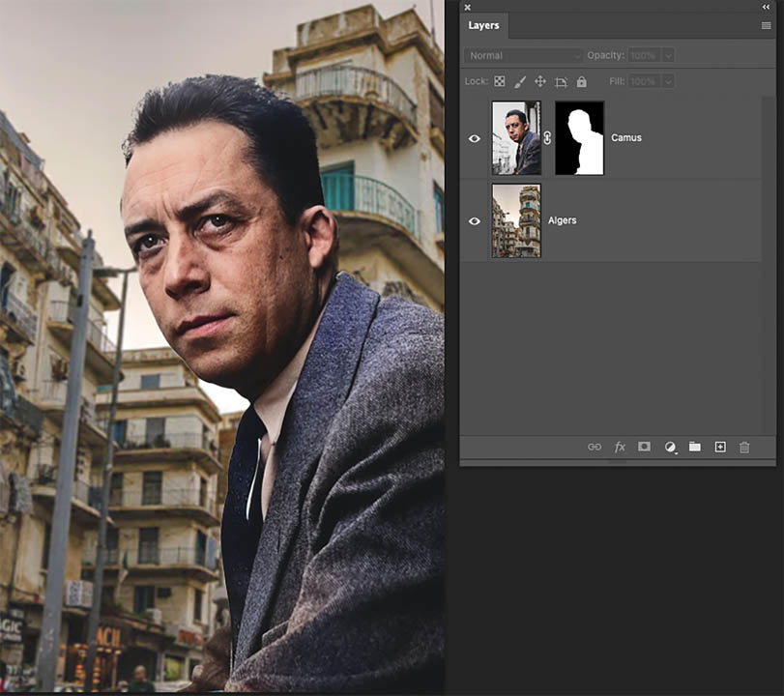Lock transparent pixels
This screenshot has height=696, width=784.
[500, 81]
